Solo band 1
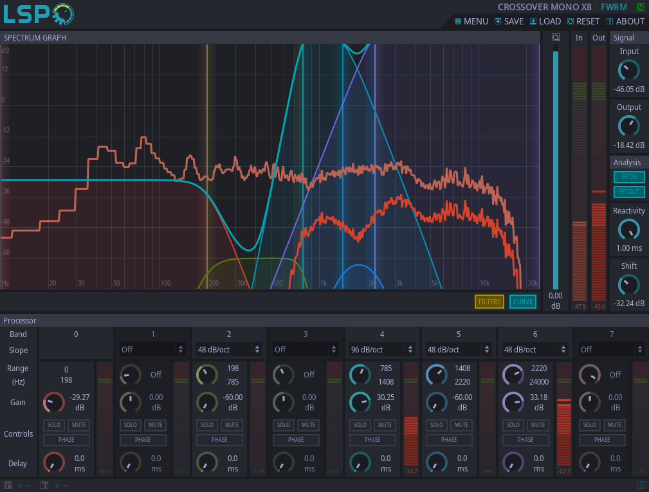 [131, 425]
